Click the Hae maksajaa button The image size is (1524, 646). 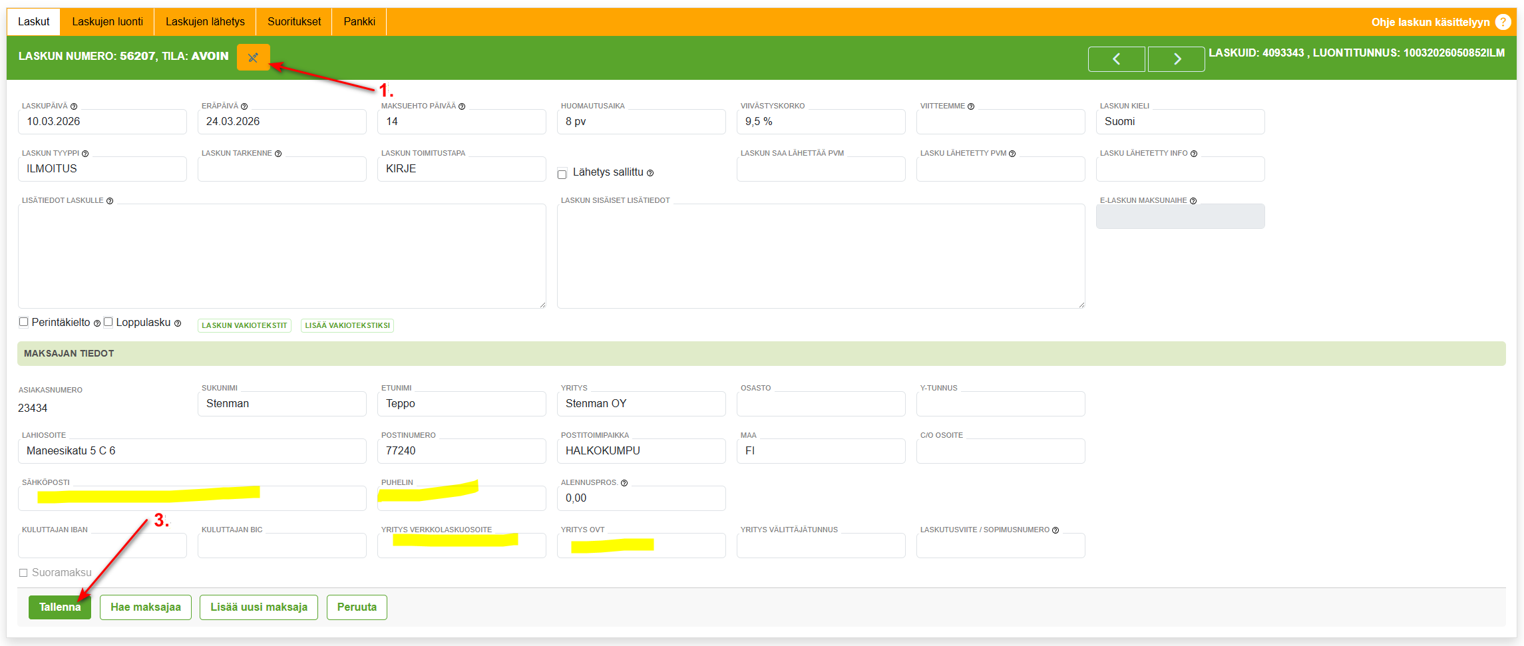tap(145, 607)
